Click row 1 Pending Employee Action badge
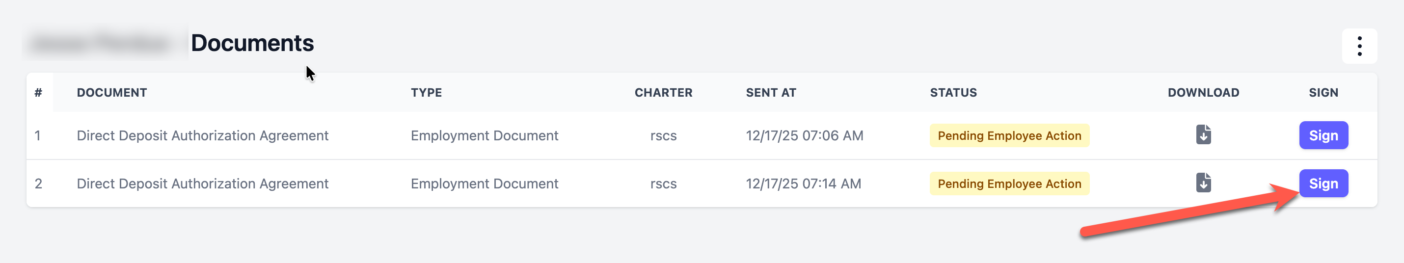This screenshot has width=1404, height=263. pos(1009,135)
